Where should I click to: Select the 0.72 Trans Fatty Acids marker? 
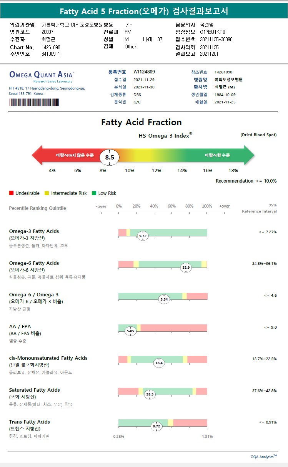(156, 426)
